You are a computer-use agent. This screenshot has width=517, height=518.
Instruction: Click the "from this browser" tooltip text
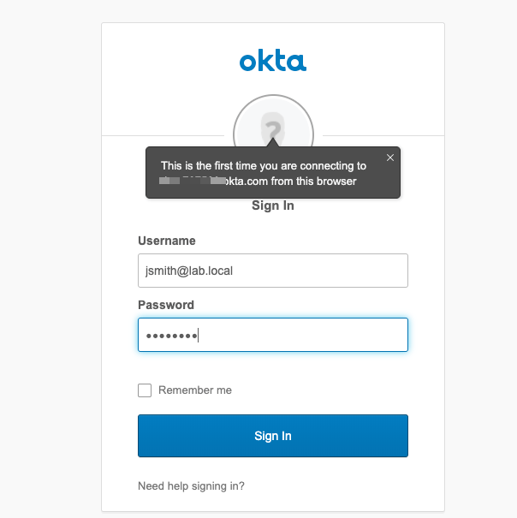pyautogui.click(x=314, y=182)
